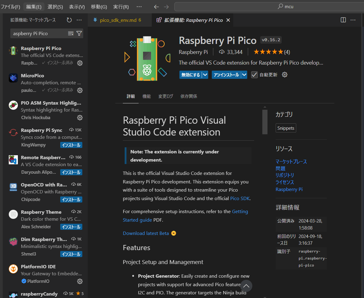Screen dimensions: 364x298
Task: Expand the 無効にする dropdown arrow
Action: (205, 75)
